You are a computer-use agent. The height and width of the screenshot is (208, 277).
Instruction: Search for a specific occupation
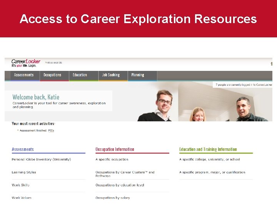pyautogui.click(x=112, y=159)
